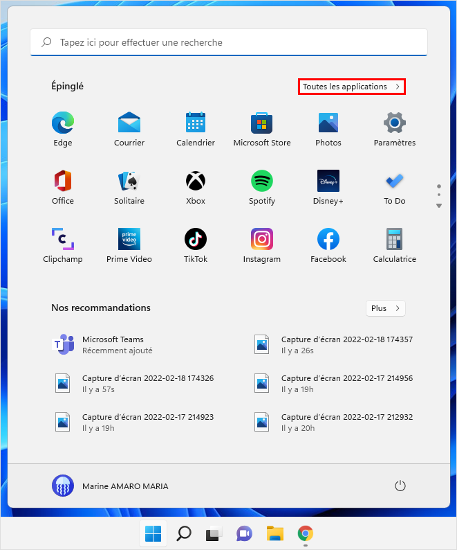Launch TikTok from pinned apps
The width and height of the screenshot is (457, 550).
196,245
